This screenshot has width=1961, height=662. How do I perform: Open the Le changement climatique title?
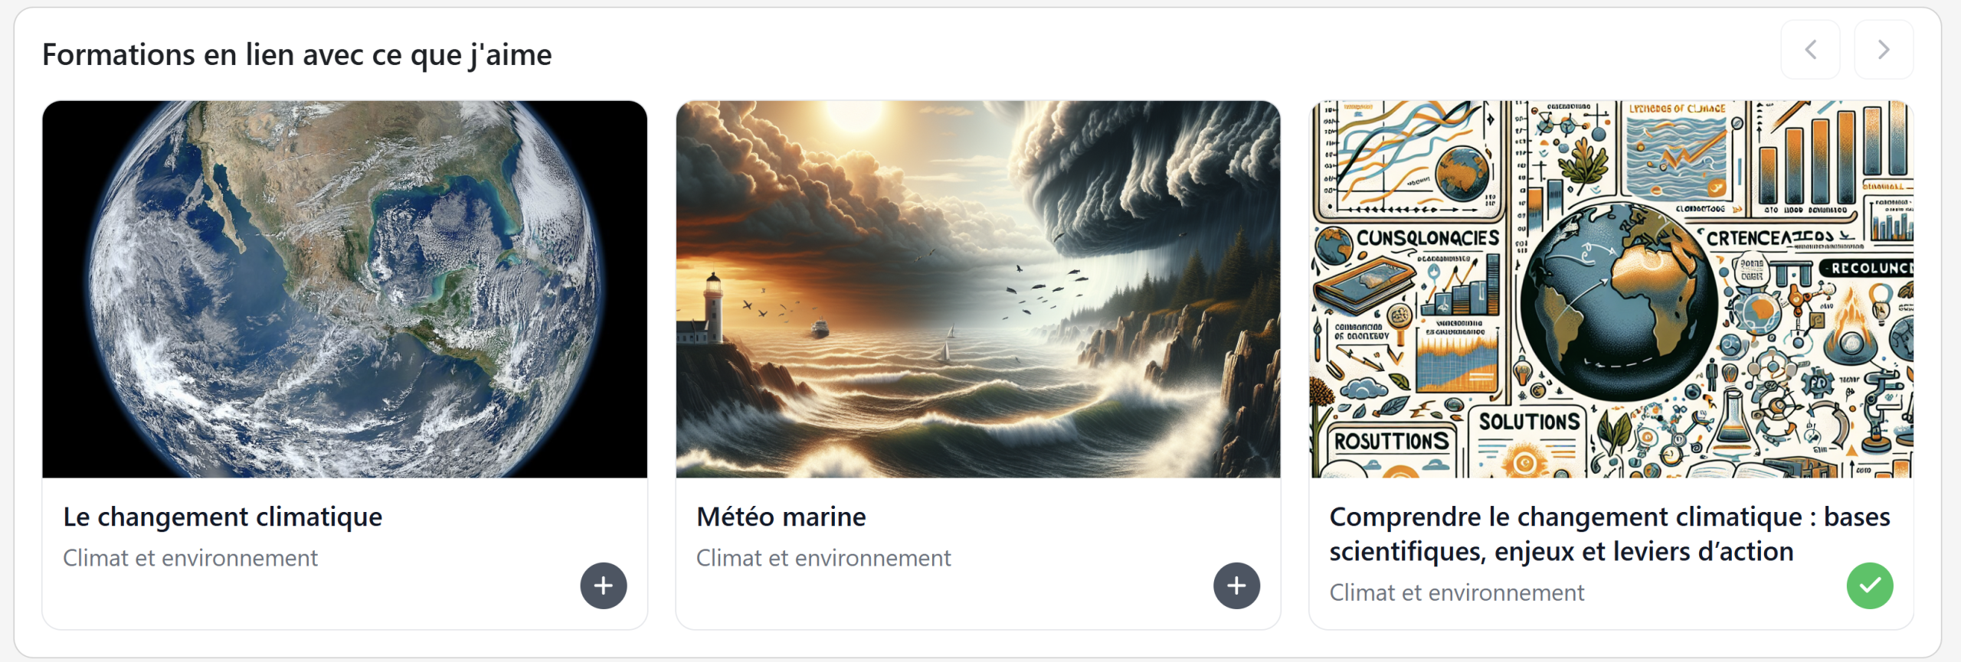coord(222,517)
